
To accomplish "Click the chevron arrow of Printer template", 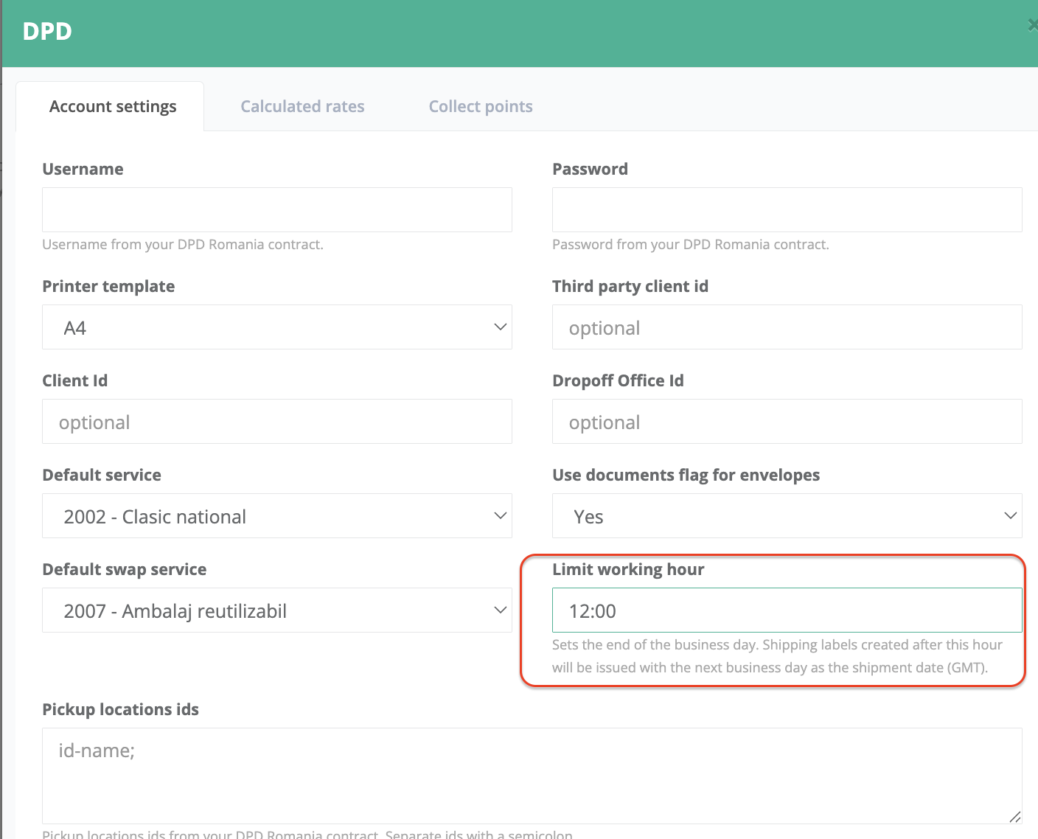I will 500,327.
